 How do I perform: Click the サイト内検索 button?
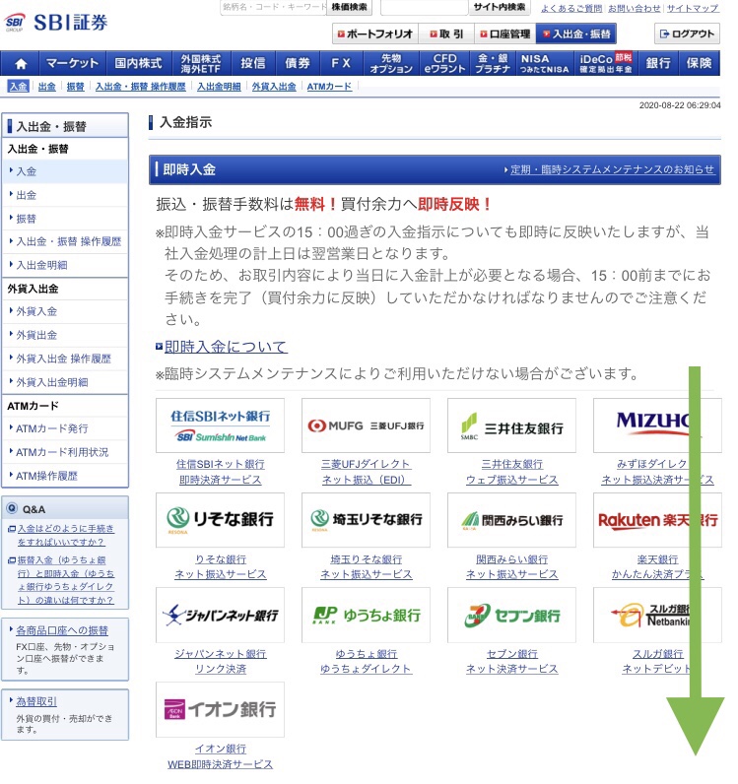click(500, 7)
